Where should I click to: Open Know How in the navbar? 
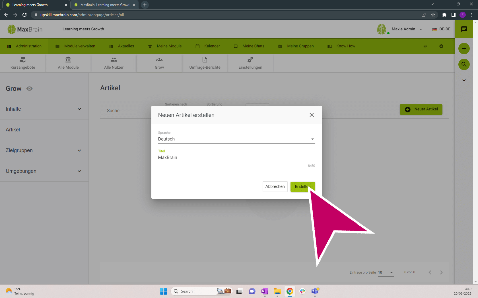pos(341,46)
